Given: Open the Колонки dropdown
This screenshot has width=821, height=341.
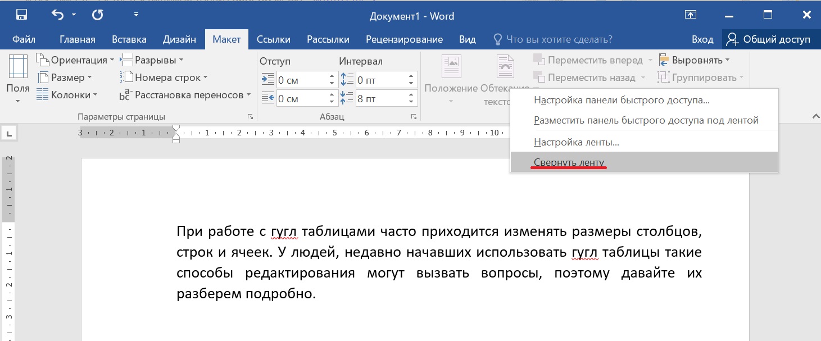Looking at the screenshot, I should [67, 95].
